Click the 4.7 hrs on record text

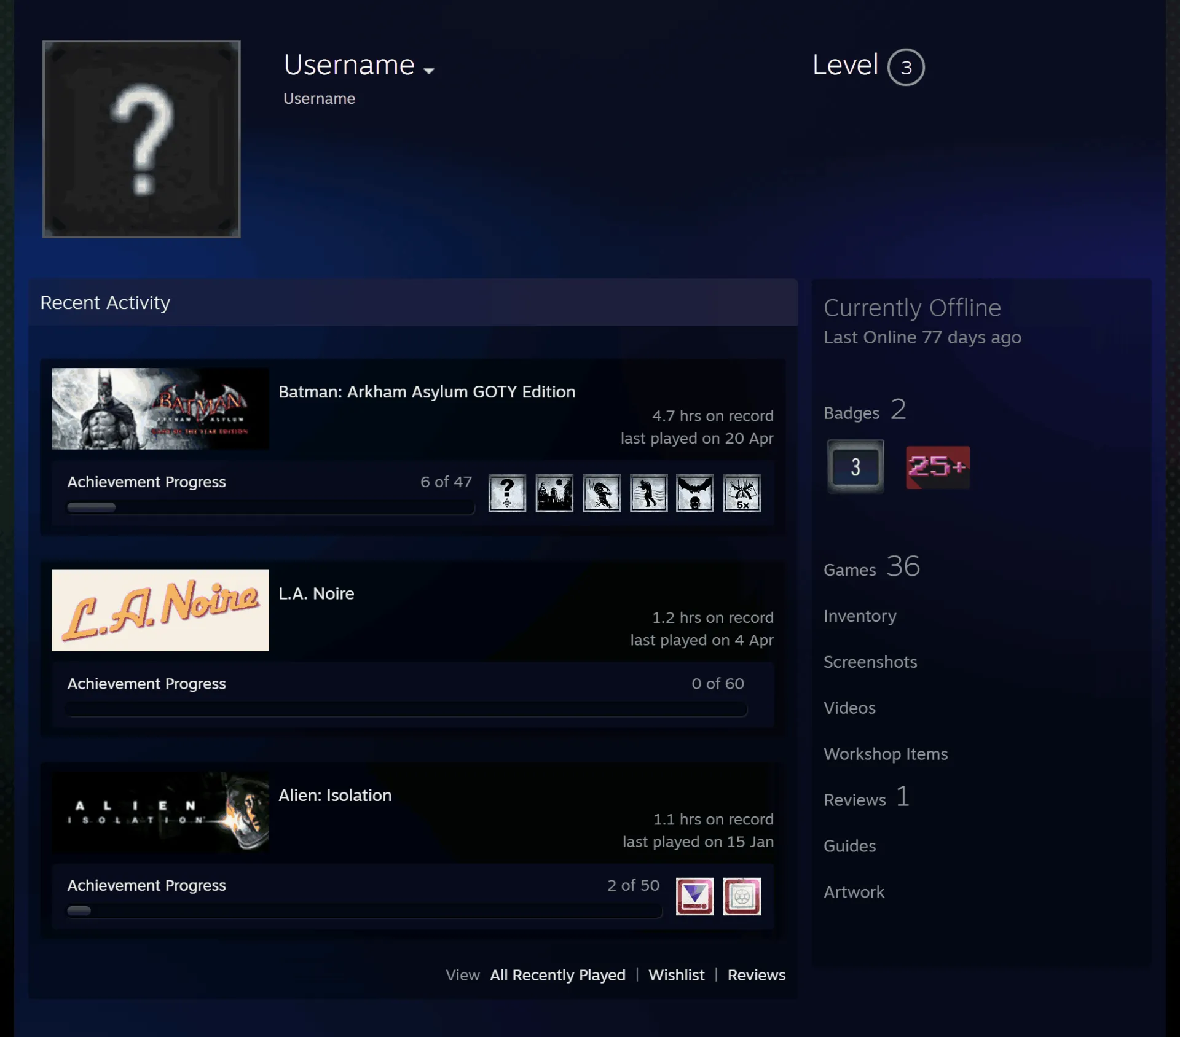coord(713,416)
